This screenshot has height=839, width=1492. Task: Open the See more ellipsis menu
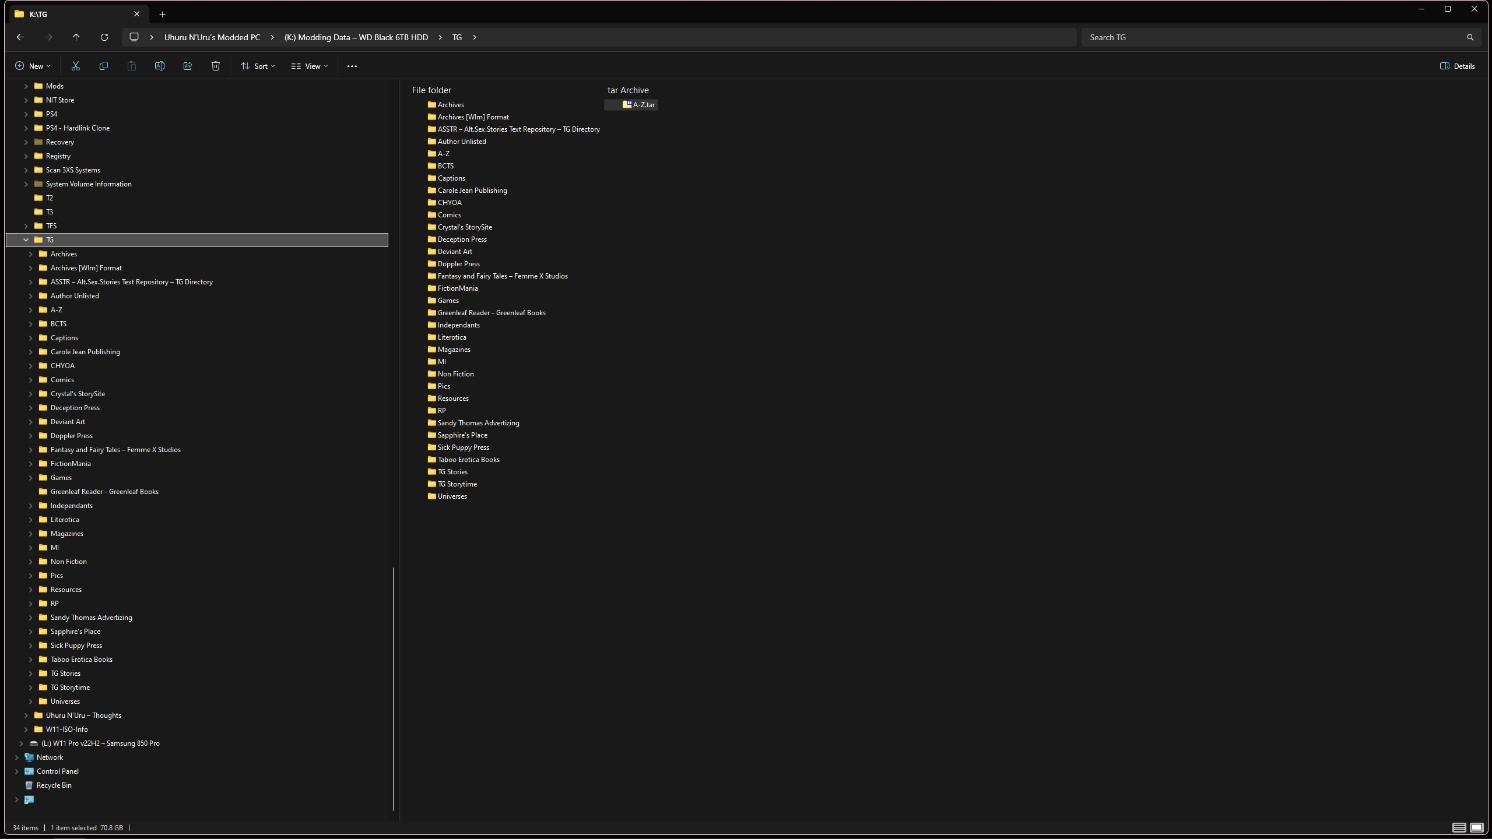coord(352,66)
